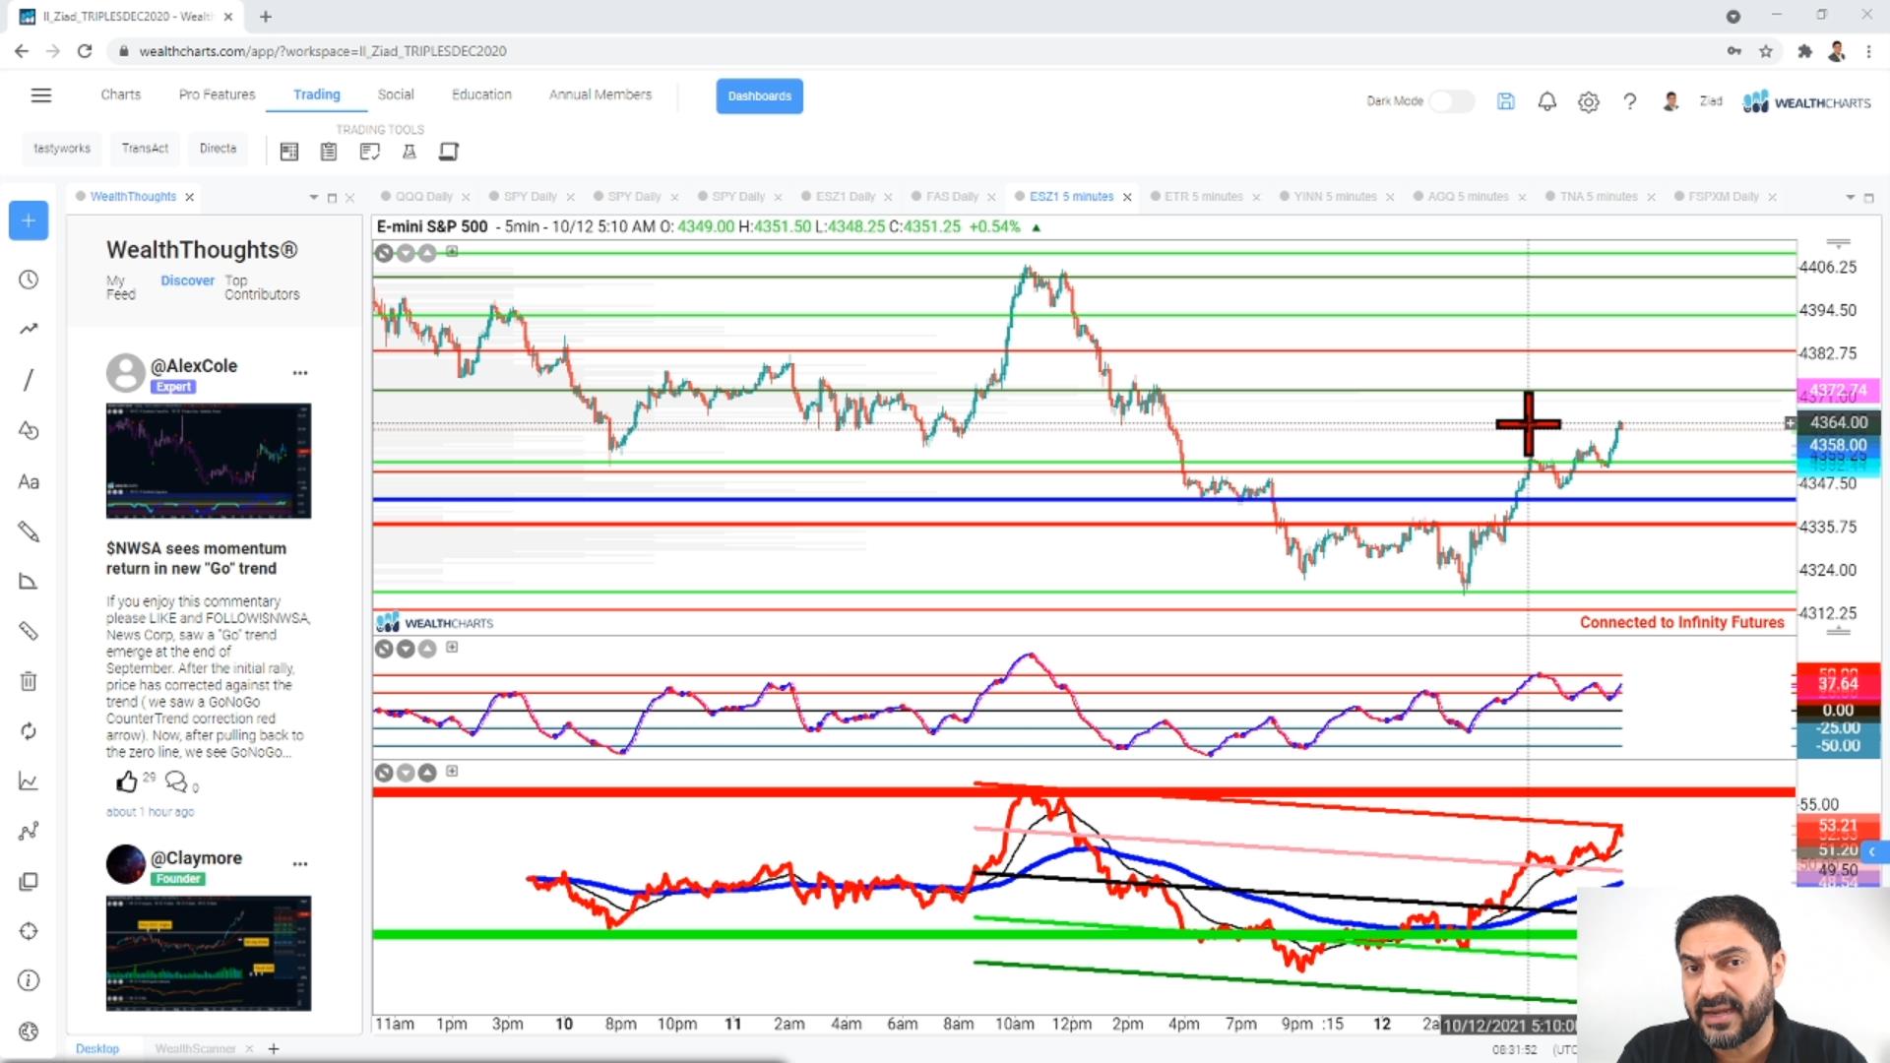Open the flask simulator icon in Trading Tools
The height and width of the screenshot is (1063, 1890).
(409, 152)
